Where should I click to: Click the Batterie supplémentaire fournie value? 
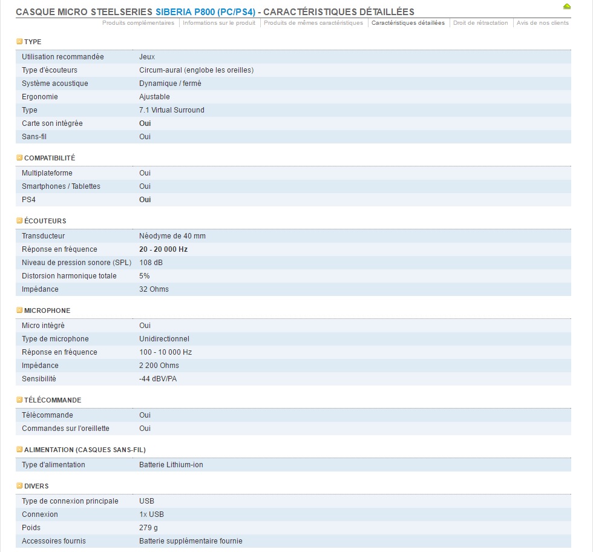pyautogui.click(x=191, y=541)
